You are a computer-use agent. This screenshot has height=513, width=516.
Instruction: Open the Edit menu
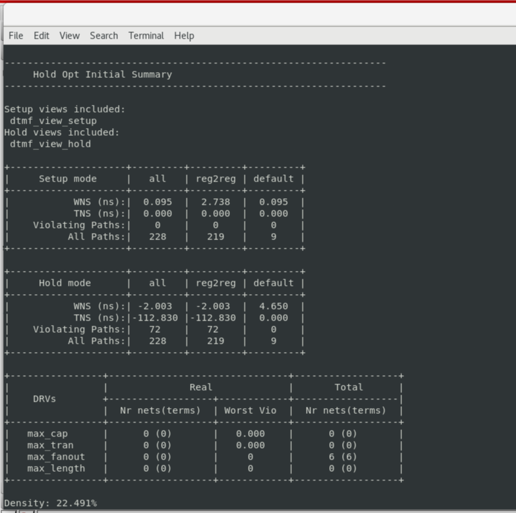[x=41, y=35]
